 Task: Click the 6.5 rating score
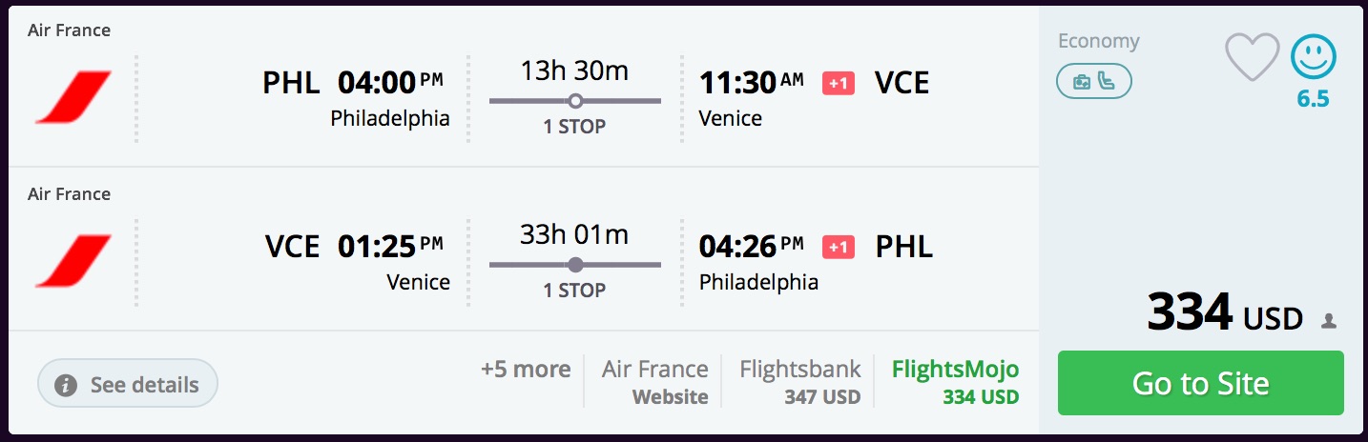[1313, 99]
